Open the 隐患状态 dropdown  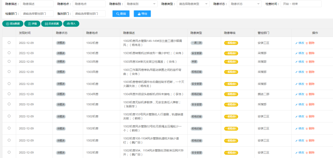click(245, 4)
